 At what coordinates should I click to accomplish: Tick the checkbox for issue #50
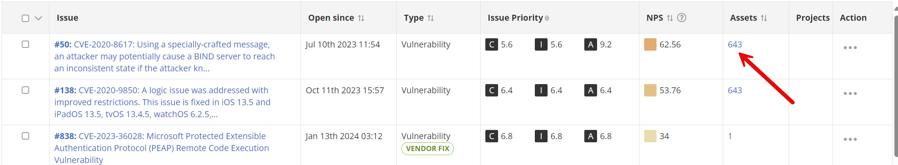26,44
